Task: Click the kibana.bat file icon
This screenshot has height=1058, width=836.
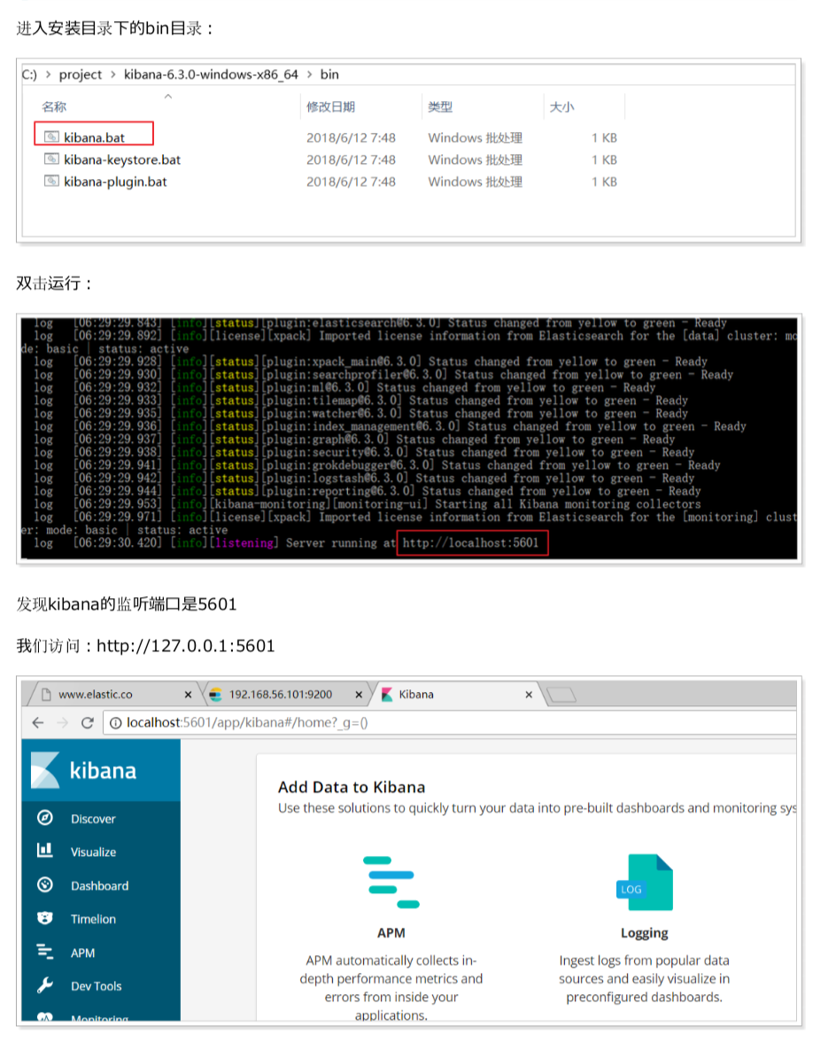Action: 52,137
